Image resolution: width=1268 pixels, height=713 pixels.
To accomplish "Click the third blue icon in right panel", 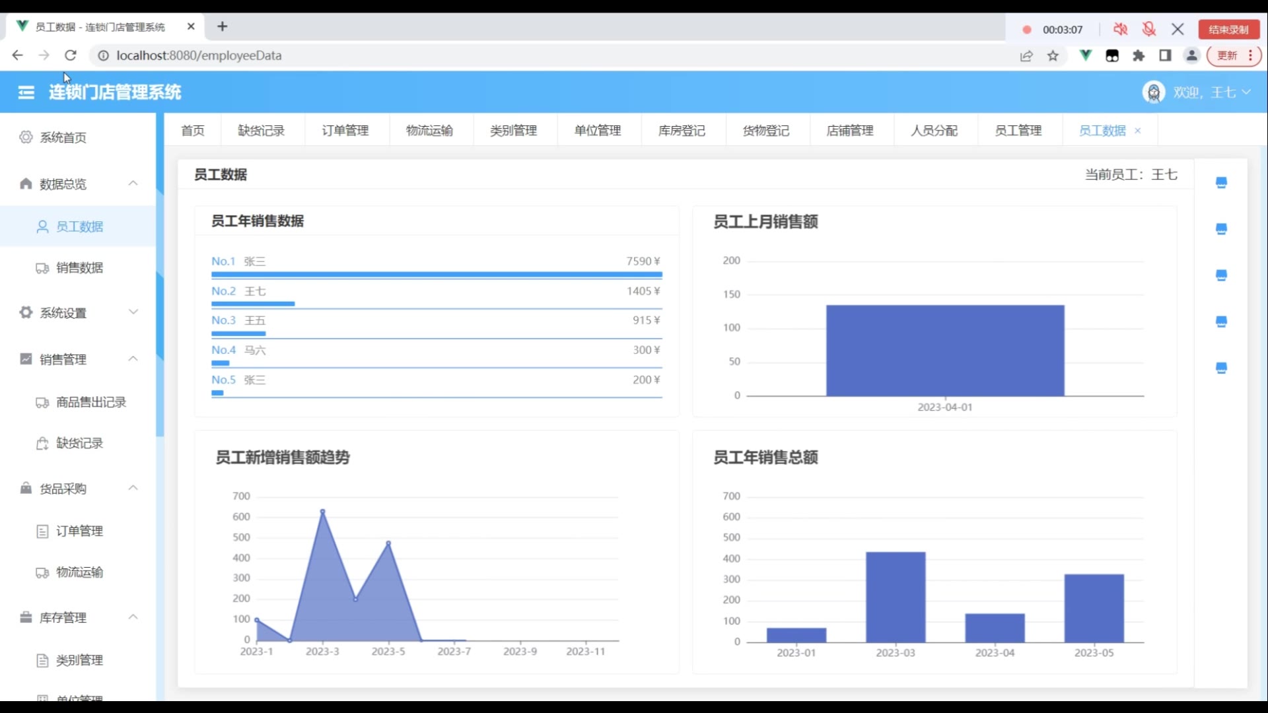I will click(x=1221, y=275).
